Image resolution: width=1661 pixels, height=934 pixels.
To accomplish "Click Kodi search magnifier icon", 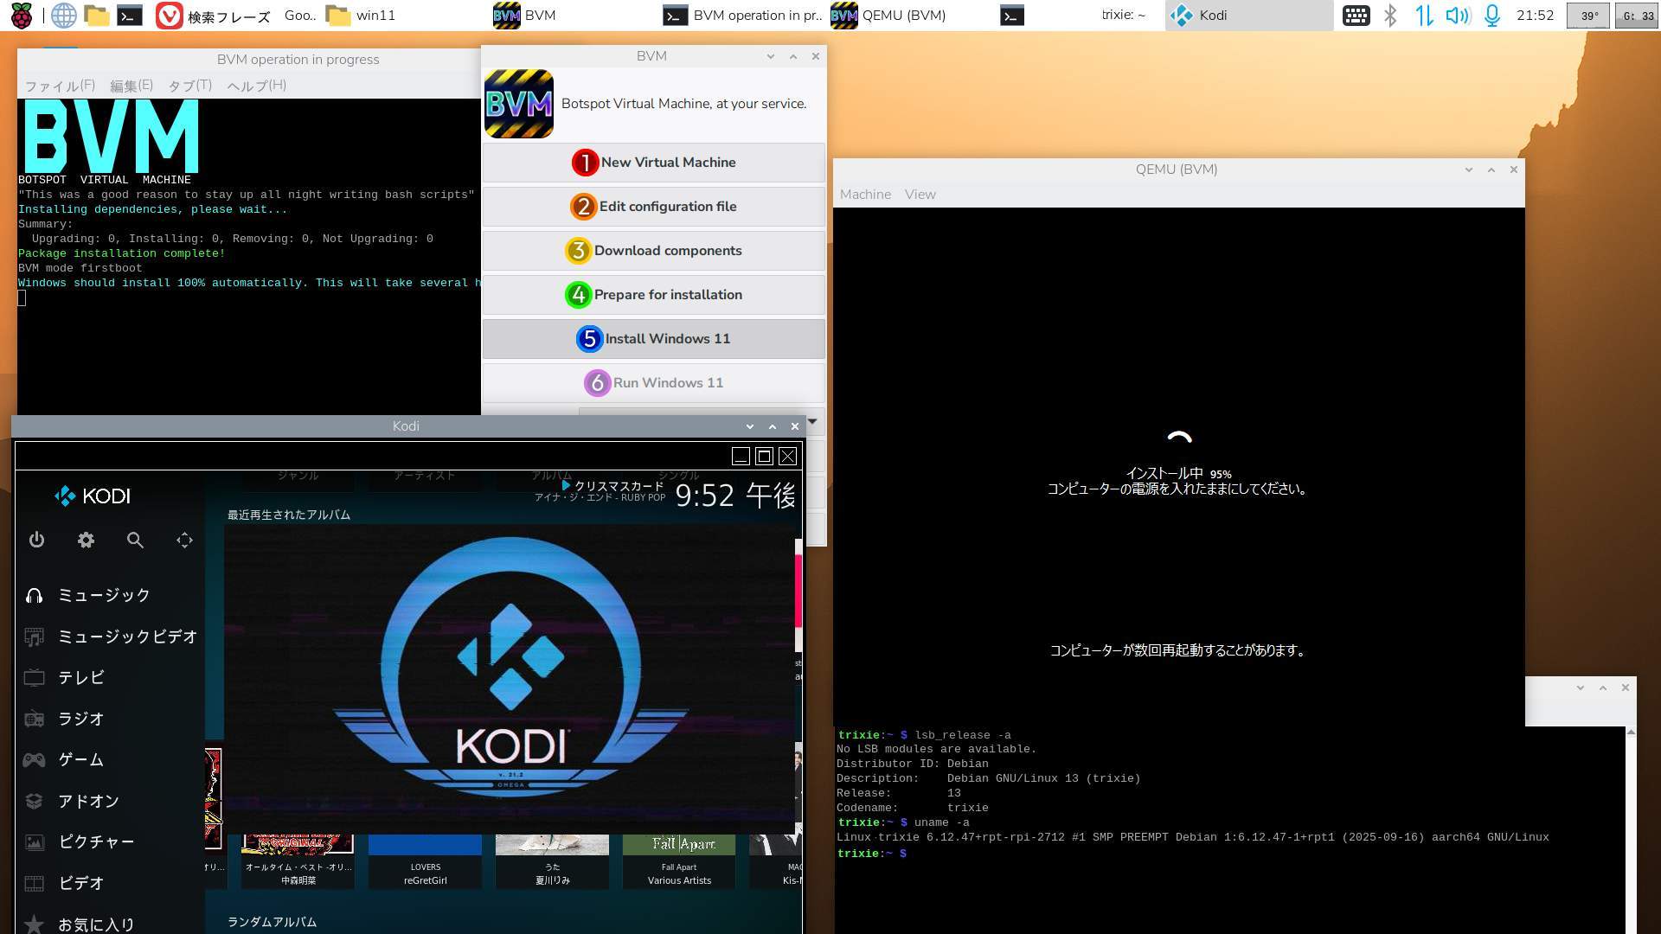I will [135, 541].
